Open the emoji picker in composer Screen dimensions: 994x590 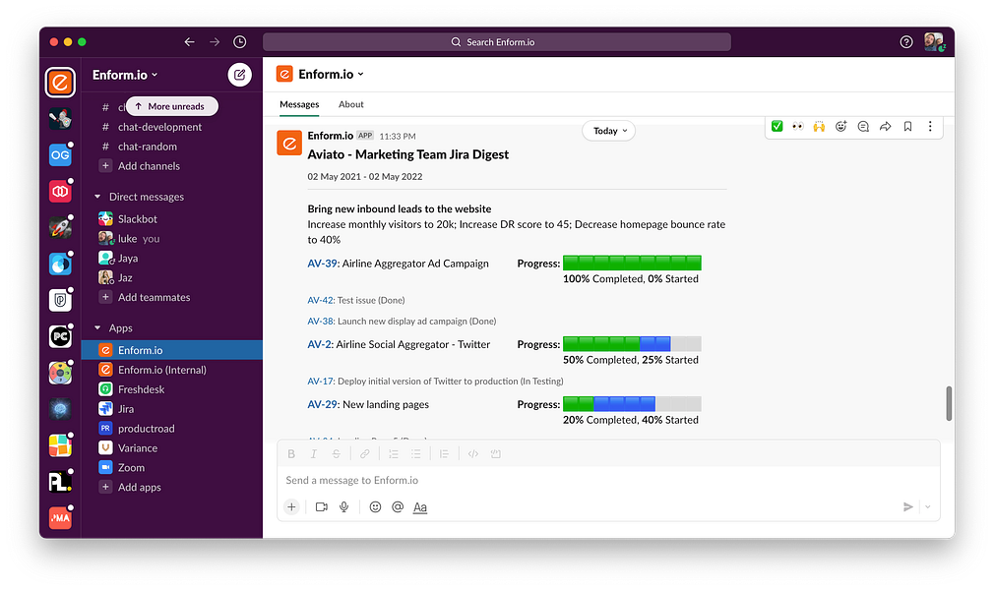point(375,507)
